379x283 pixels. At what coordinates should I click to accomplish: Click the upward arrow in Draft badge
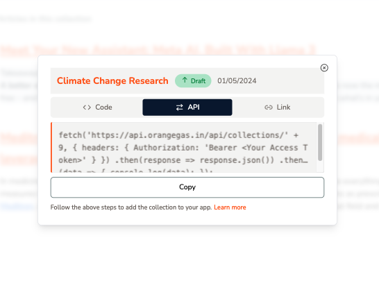(x=185, y=80)
